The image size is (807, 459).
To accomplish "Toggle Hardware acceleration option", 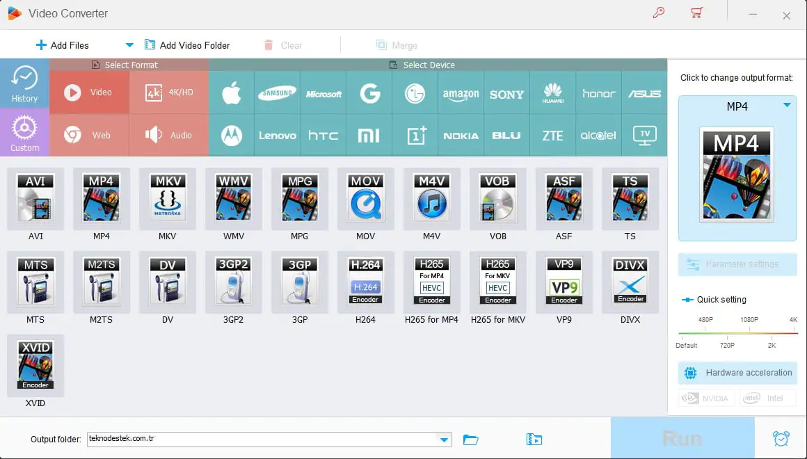I will point(737,373).
